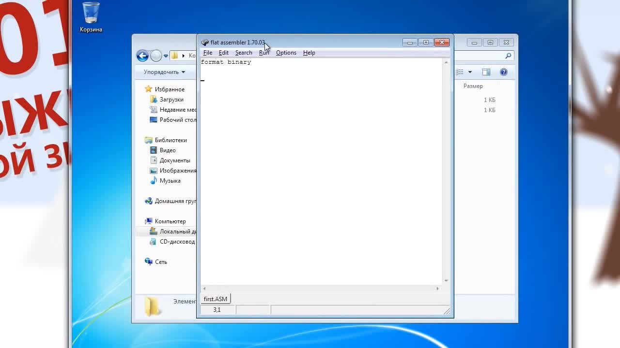
Task: Click the Explorer search magnifier icon
Action: tap(508, 56)
